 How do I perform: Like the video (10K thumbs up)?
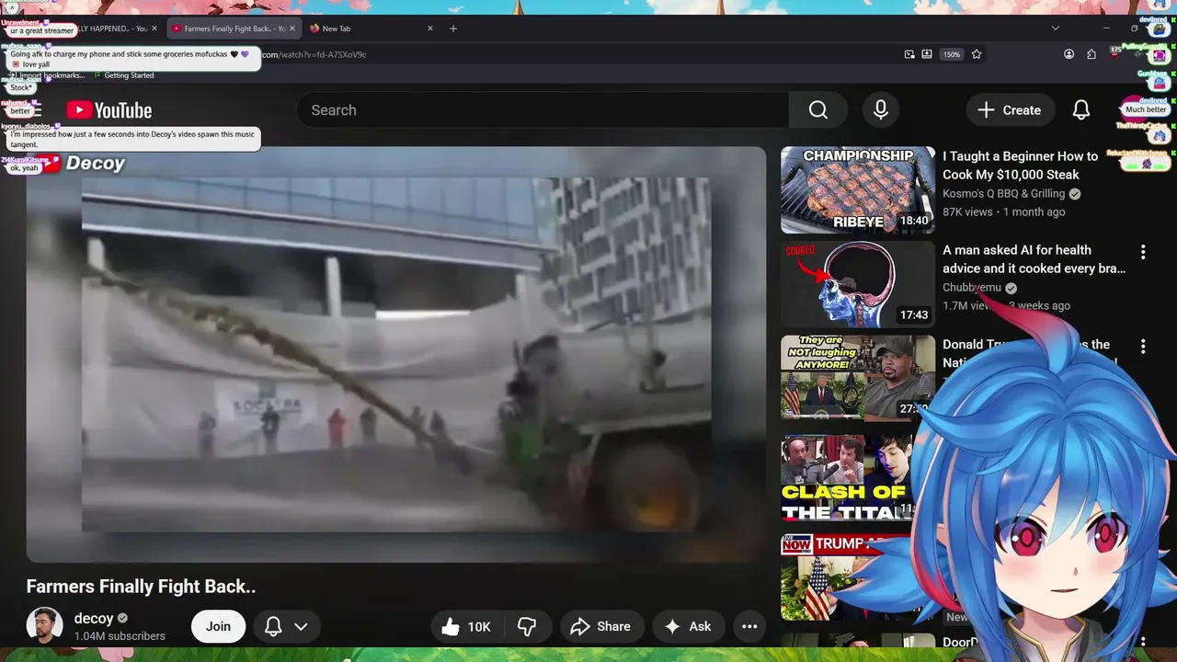[x=466, y=627]
